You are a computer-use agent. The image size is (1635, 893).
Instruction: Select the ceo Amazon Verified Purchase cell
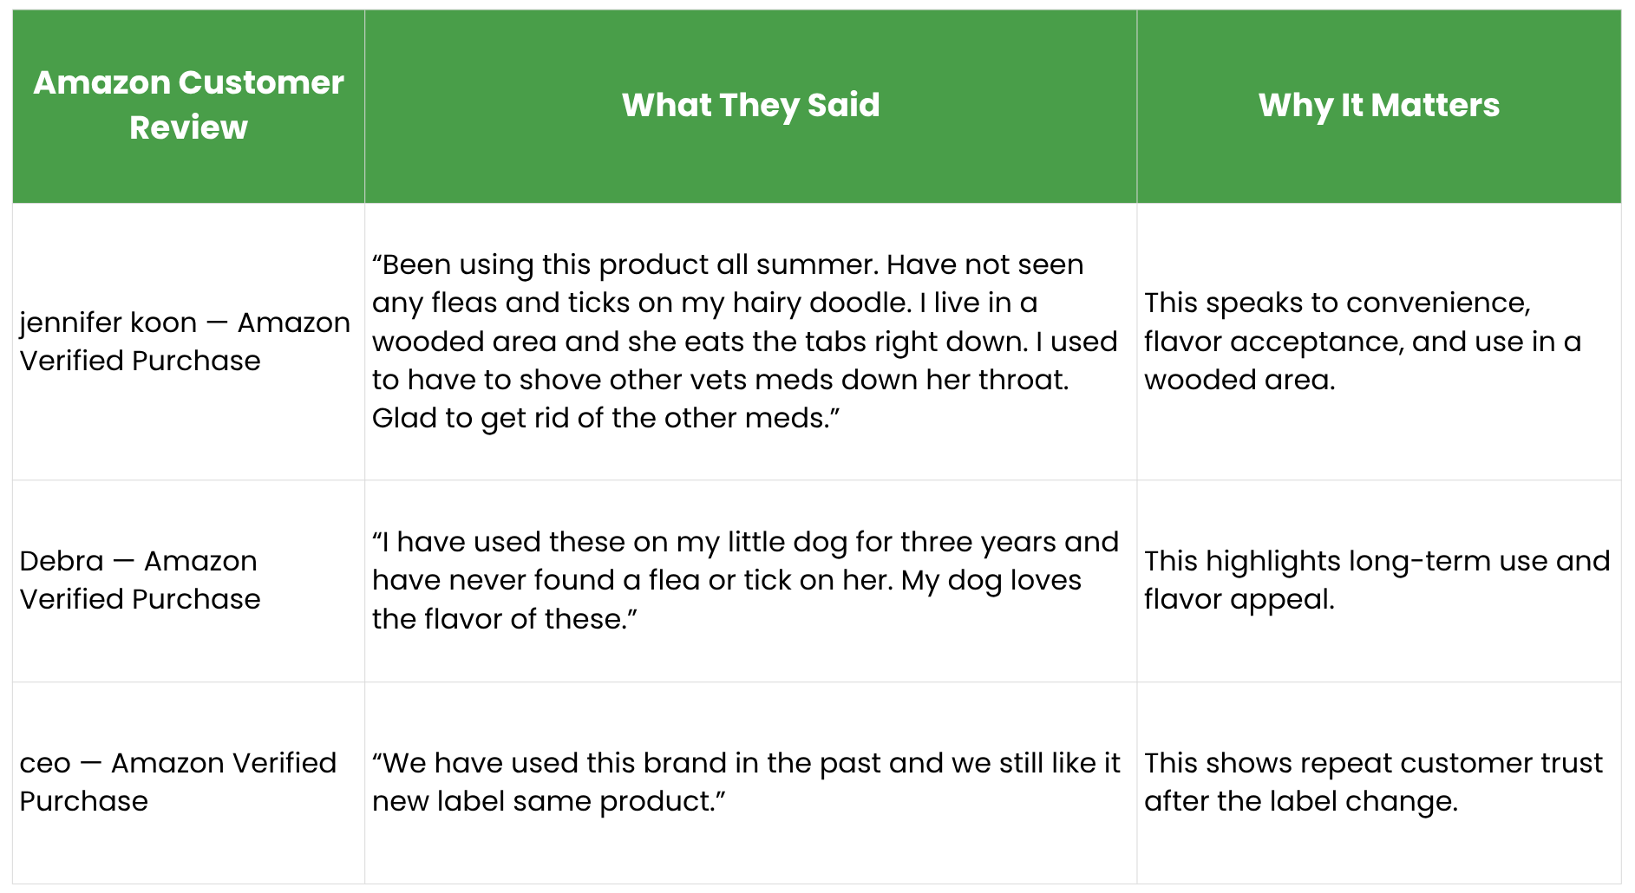point(188,783)
